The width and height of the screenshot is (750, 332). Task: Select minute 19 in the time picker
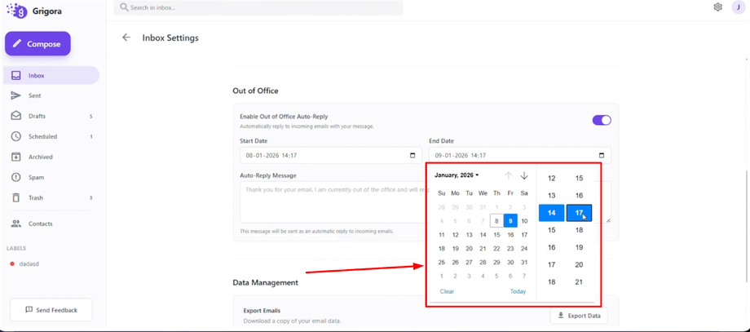click(580, 248)
